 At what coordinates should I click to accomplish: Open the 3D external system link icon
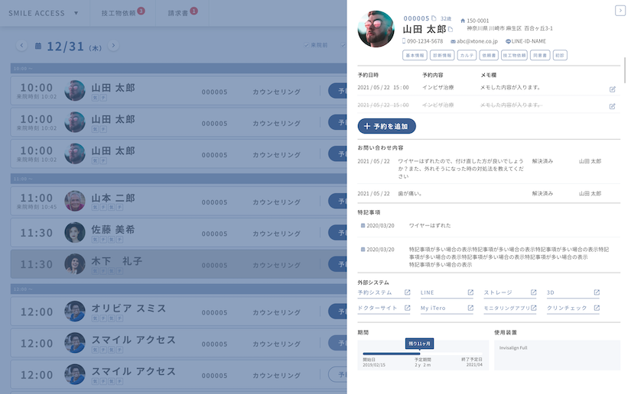(597, 292)
